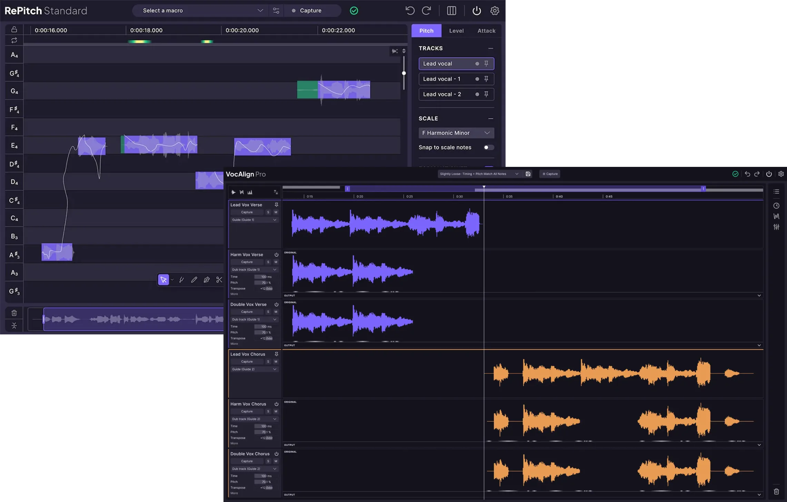This screenshot has width=787, height=502.
Task: Click the RePitch green checkmark status icon
Action: [x=354, y=11]
